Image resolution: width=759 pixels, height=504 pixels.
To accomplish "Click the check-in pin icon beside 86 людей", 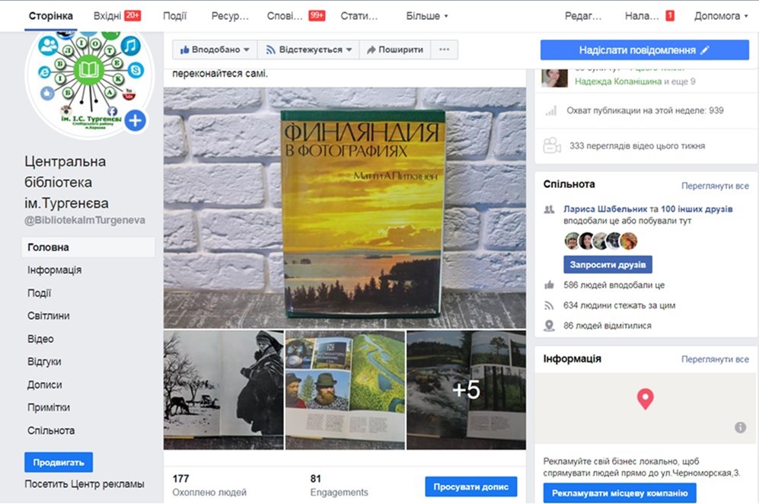I will [549, 326].
